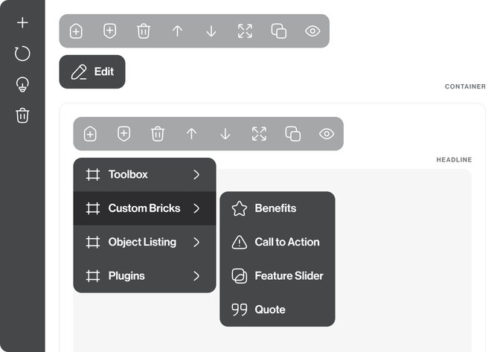Viewport: 500px width, 352px height.
Task: Duplicate container with top toolbar copy icon
Action: pyautogui.click(x=279, y=31)
